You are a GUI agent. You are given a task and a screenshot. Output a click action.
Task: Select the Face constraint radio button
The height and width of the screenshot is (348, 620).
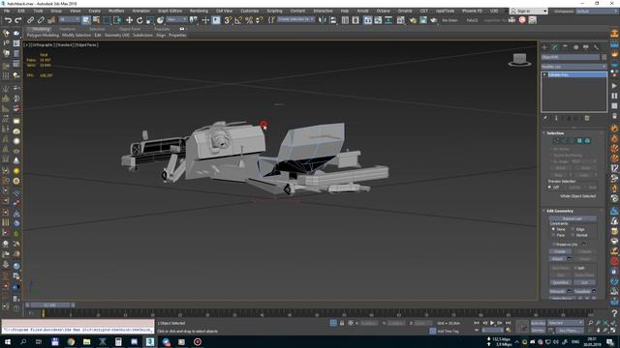553,235
